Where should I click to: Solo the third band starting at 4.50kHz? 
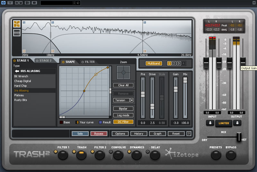(145, 22)
